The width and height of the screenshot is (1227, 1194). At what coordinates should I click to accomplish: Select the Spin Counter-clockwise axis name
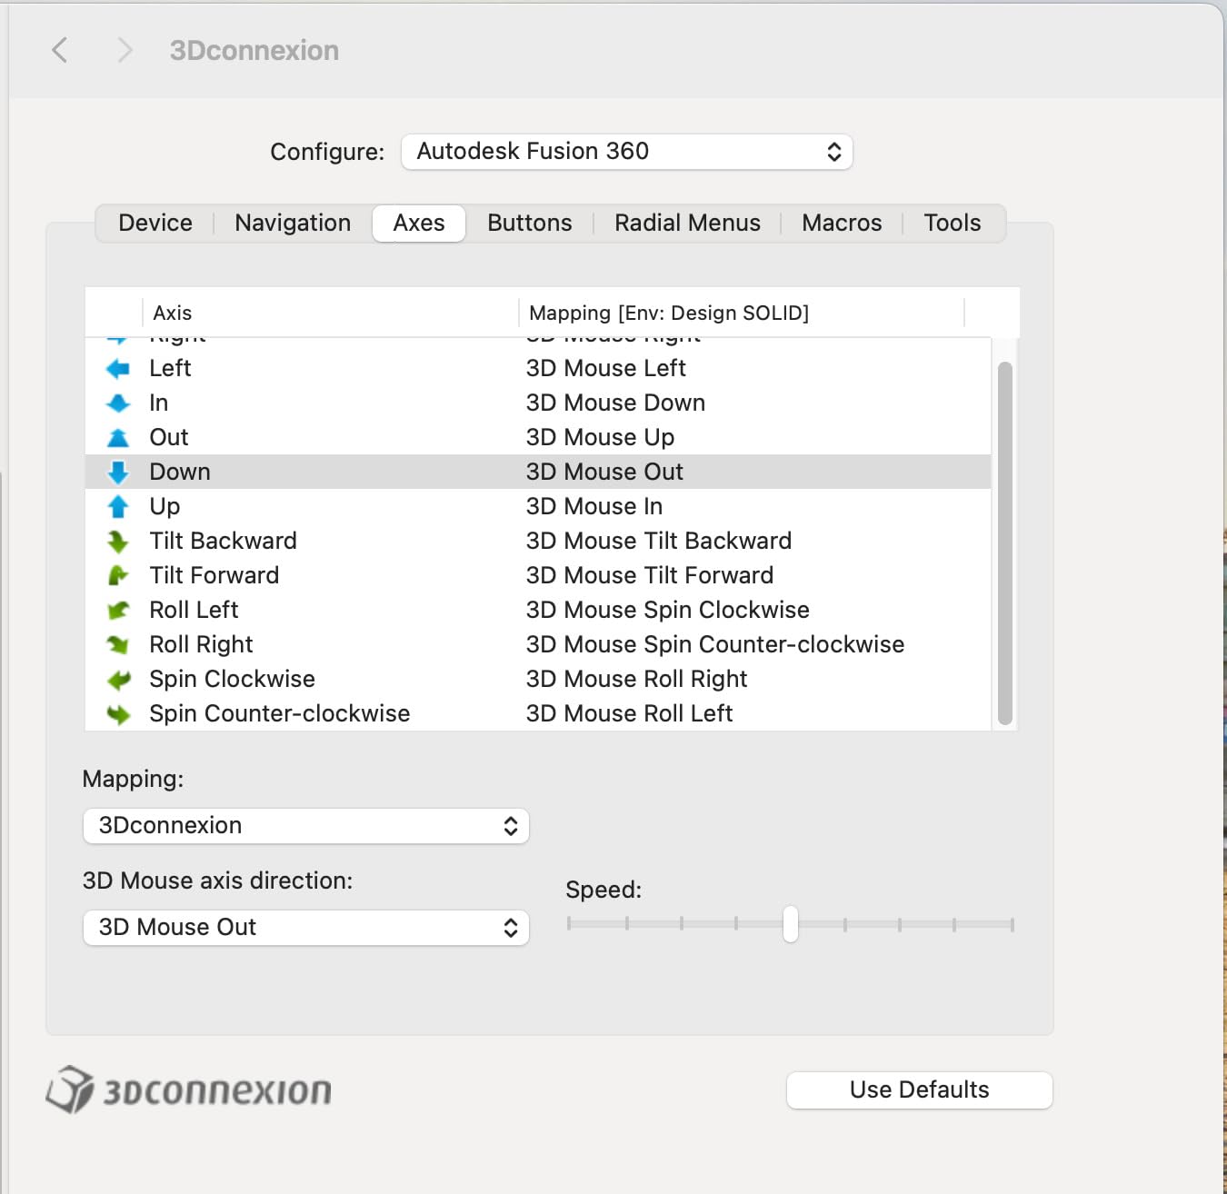pos(280,714)
